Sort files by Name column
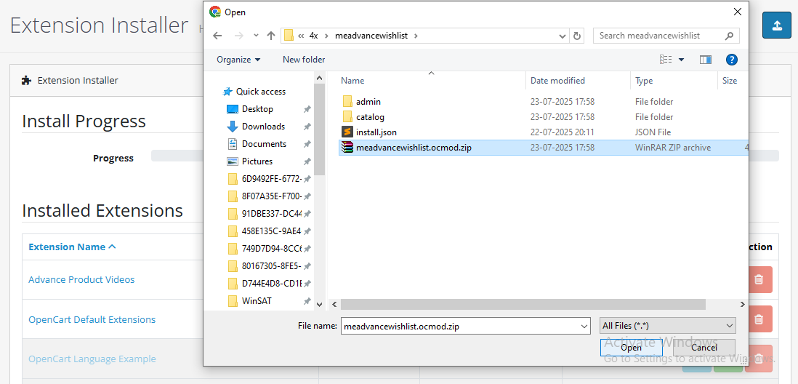The image size is (798, 384). point(352,81)
